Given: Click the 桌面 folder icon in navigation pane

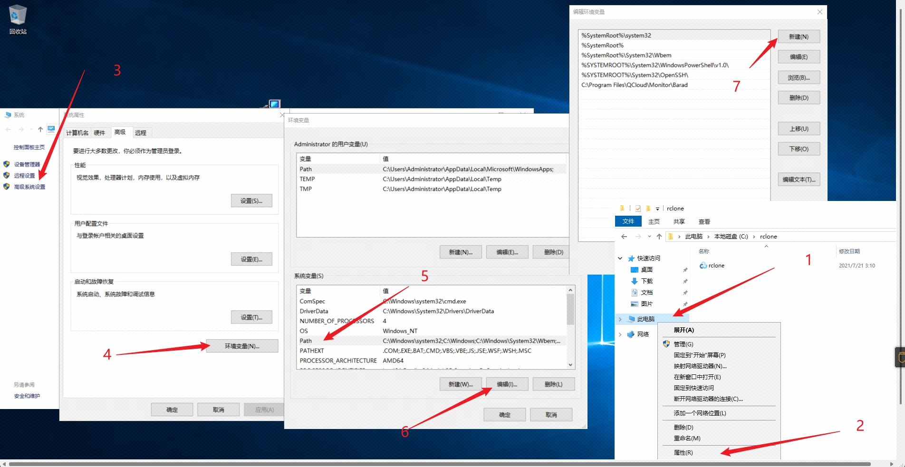Looking at the screenshot, I should tap(634, 269).
